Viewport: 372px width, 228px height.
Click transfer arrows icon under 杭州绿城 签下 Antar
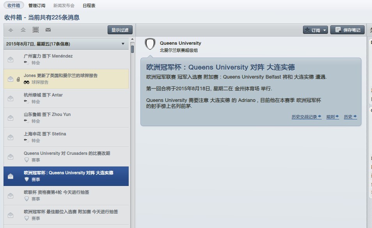[x=27, y=102]
